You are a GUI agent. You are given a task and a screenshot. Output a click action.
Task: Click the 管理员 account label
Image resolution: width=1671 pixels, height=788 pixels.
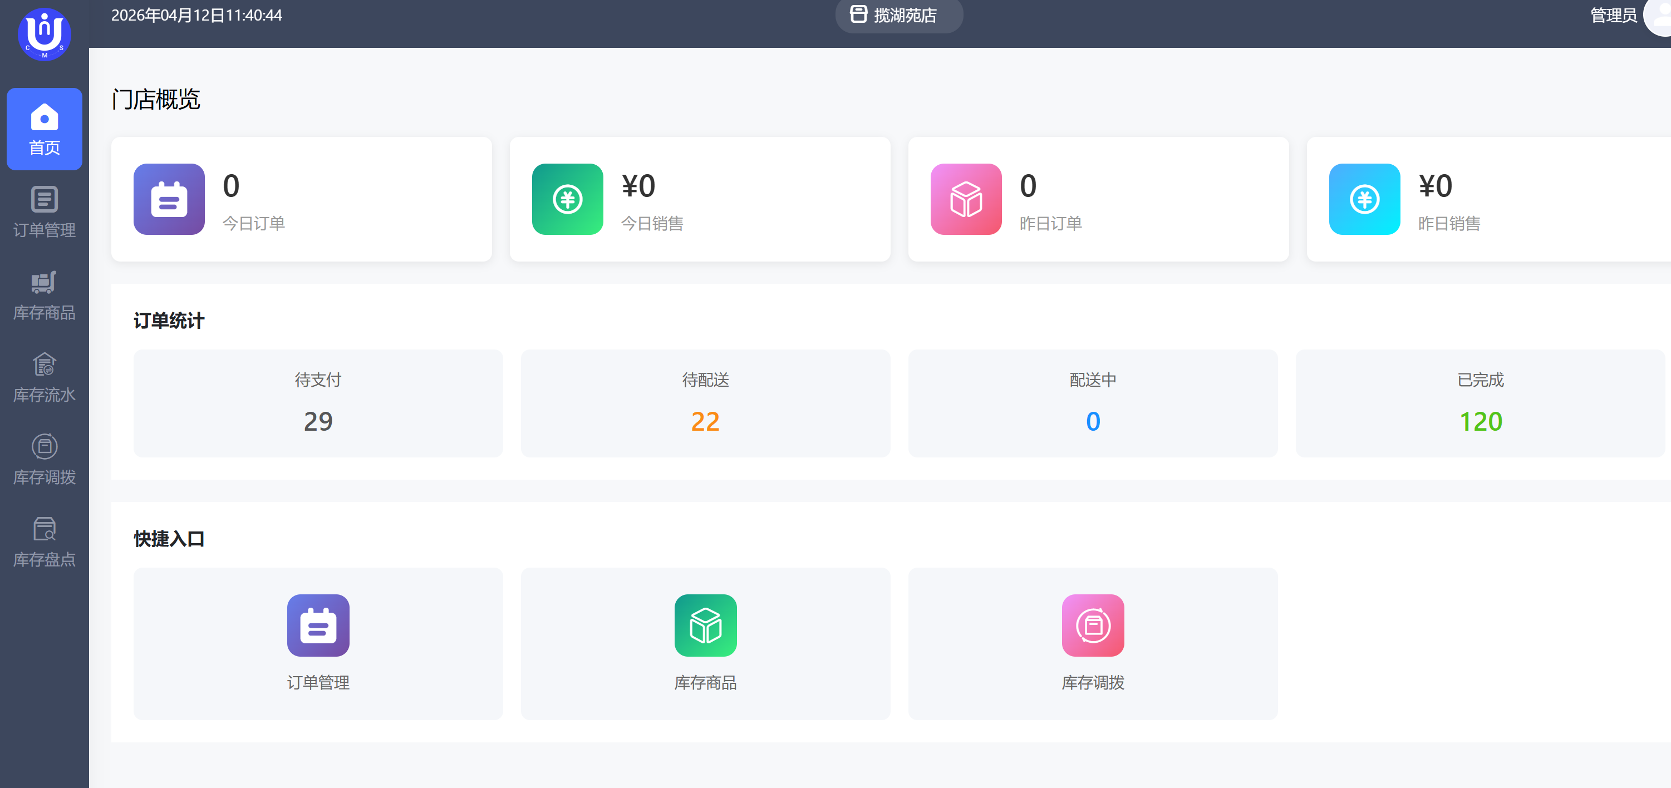coord(1613,15)
